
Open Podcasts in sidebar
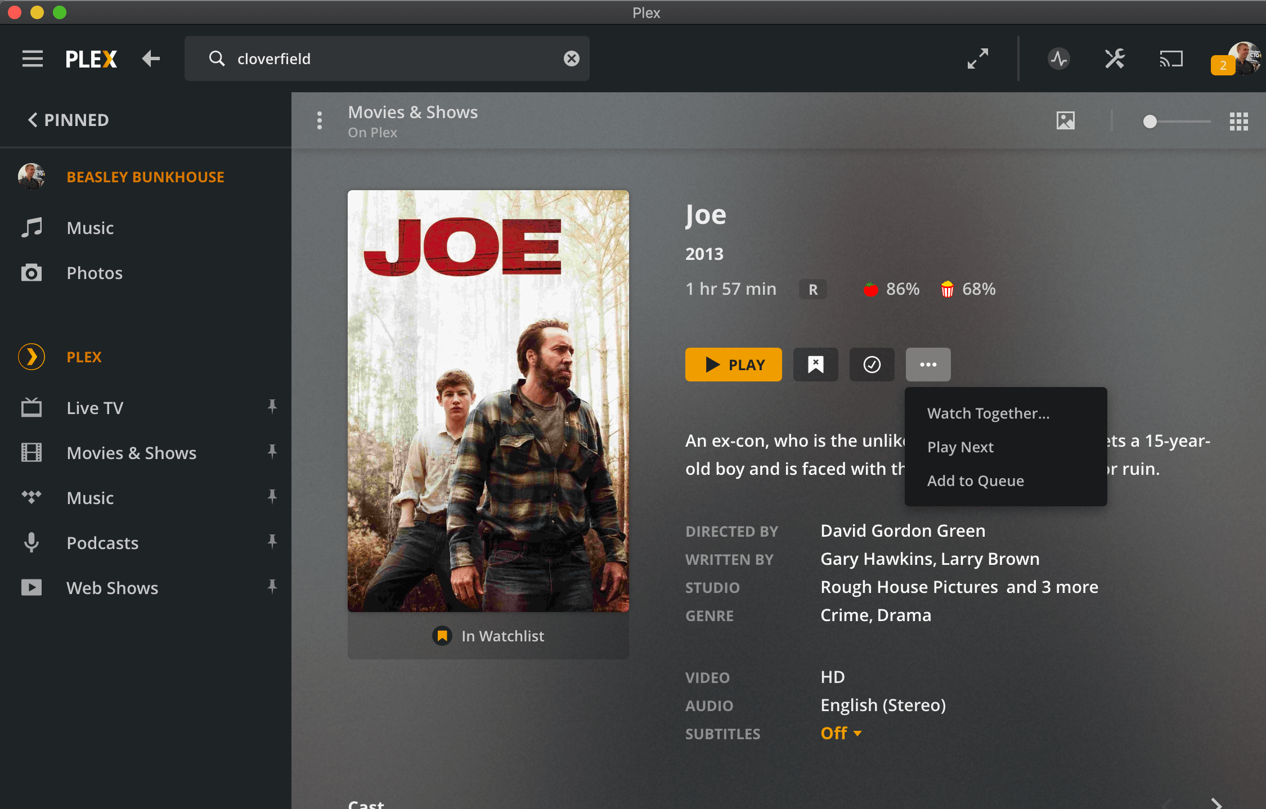[102, 543]
